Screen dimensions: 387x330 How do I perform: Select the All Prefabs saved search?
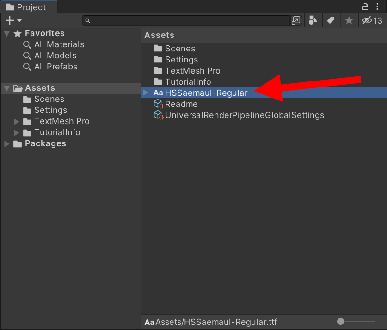point(56,67)
